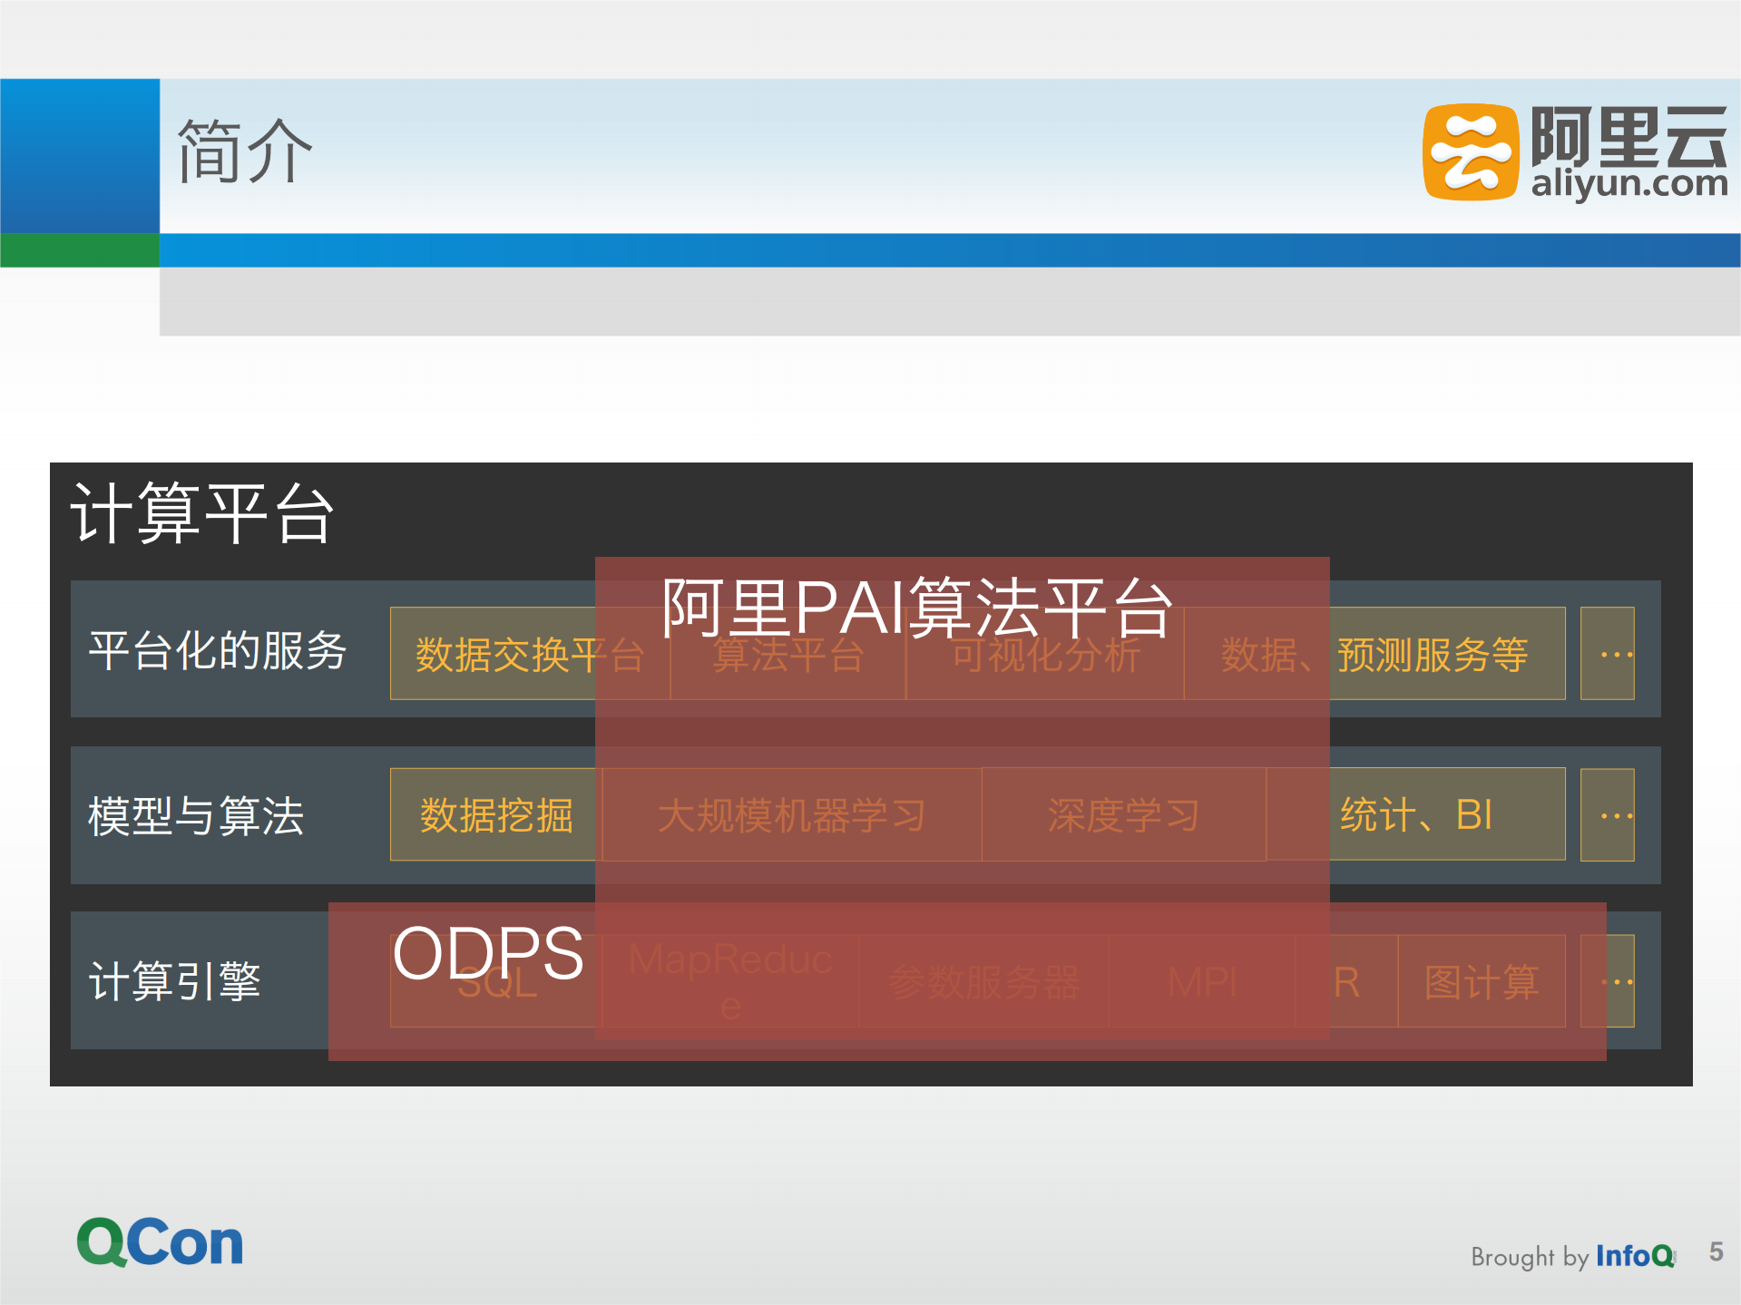Click the 数据交换平台 box

pos(529,653)
